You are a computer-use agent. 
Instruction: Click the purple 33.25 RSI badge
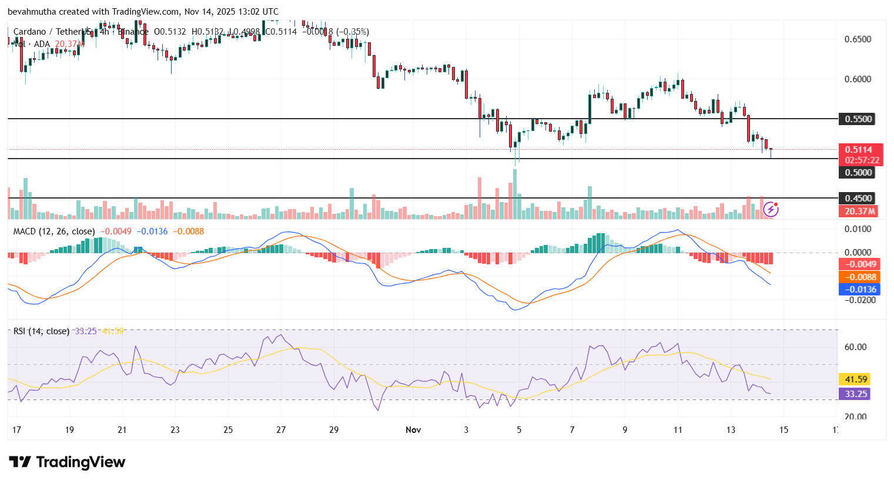(854, 394)
